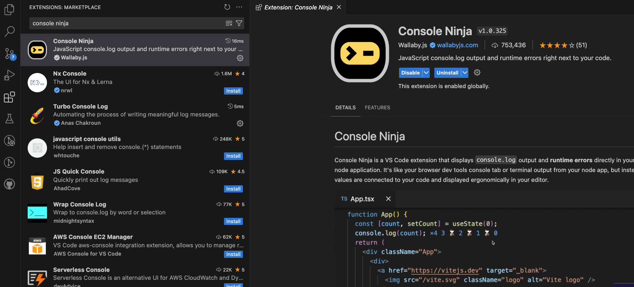Screen dimensions: 634x287
Task: Expand the Disable button dropdown arrow
Action: click(426, 73)
